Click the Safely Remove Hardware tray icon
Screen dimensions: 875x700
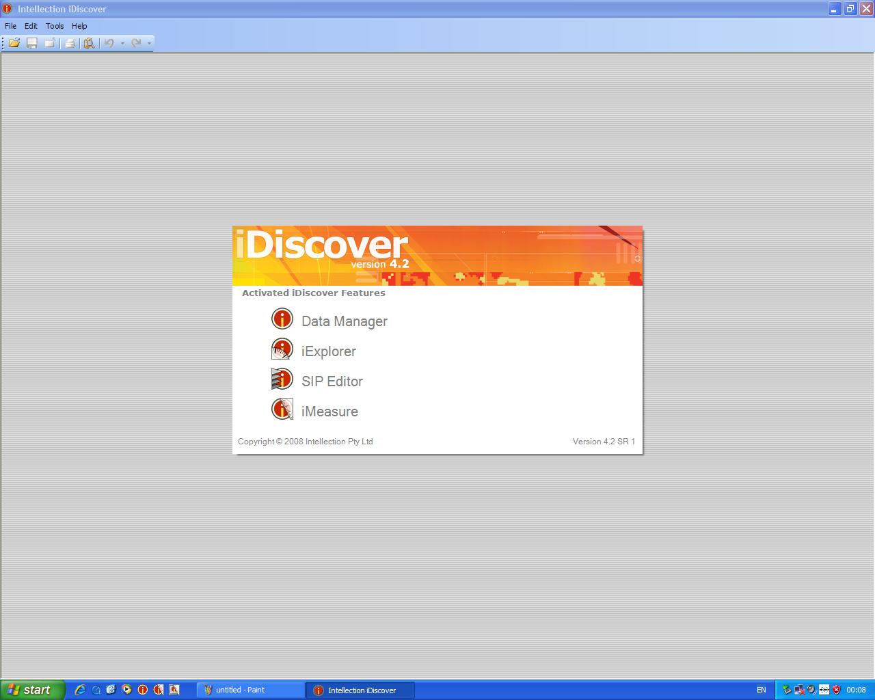pyautogui.click(x=787, y=690)
